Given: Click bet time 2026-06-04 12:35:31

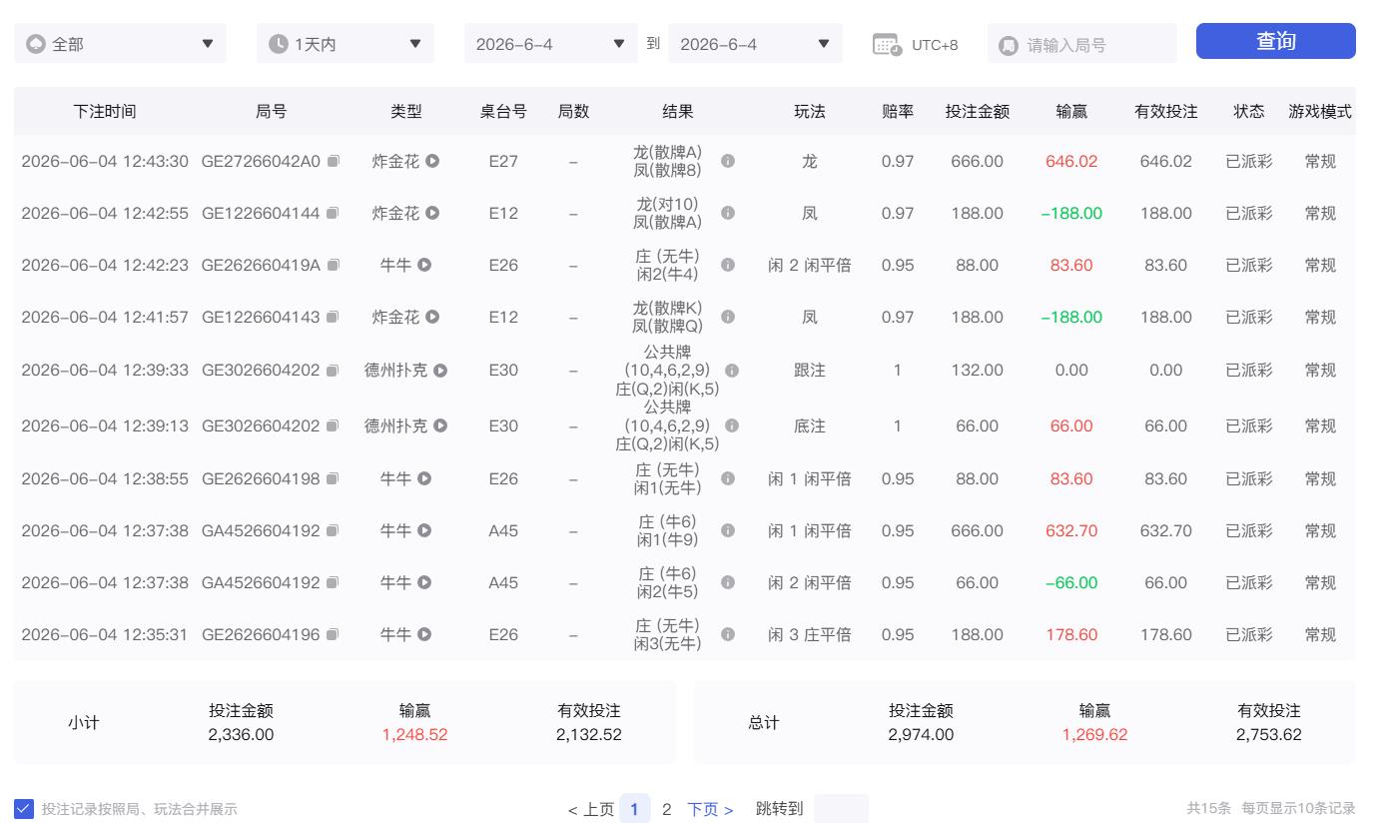Looking at the screenshot, I should pos(105,634).
